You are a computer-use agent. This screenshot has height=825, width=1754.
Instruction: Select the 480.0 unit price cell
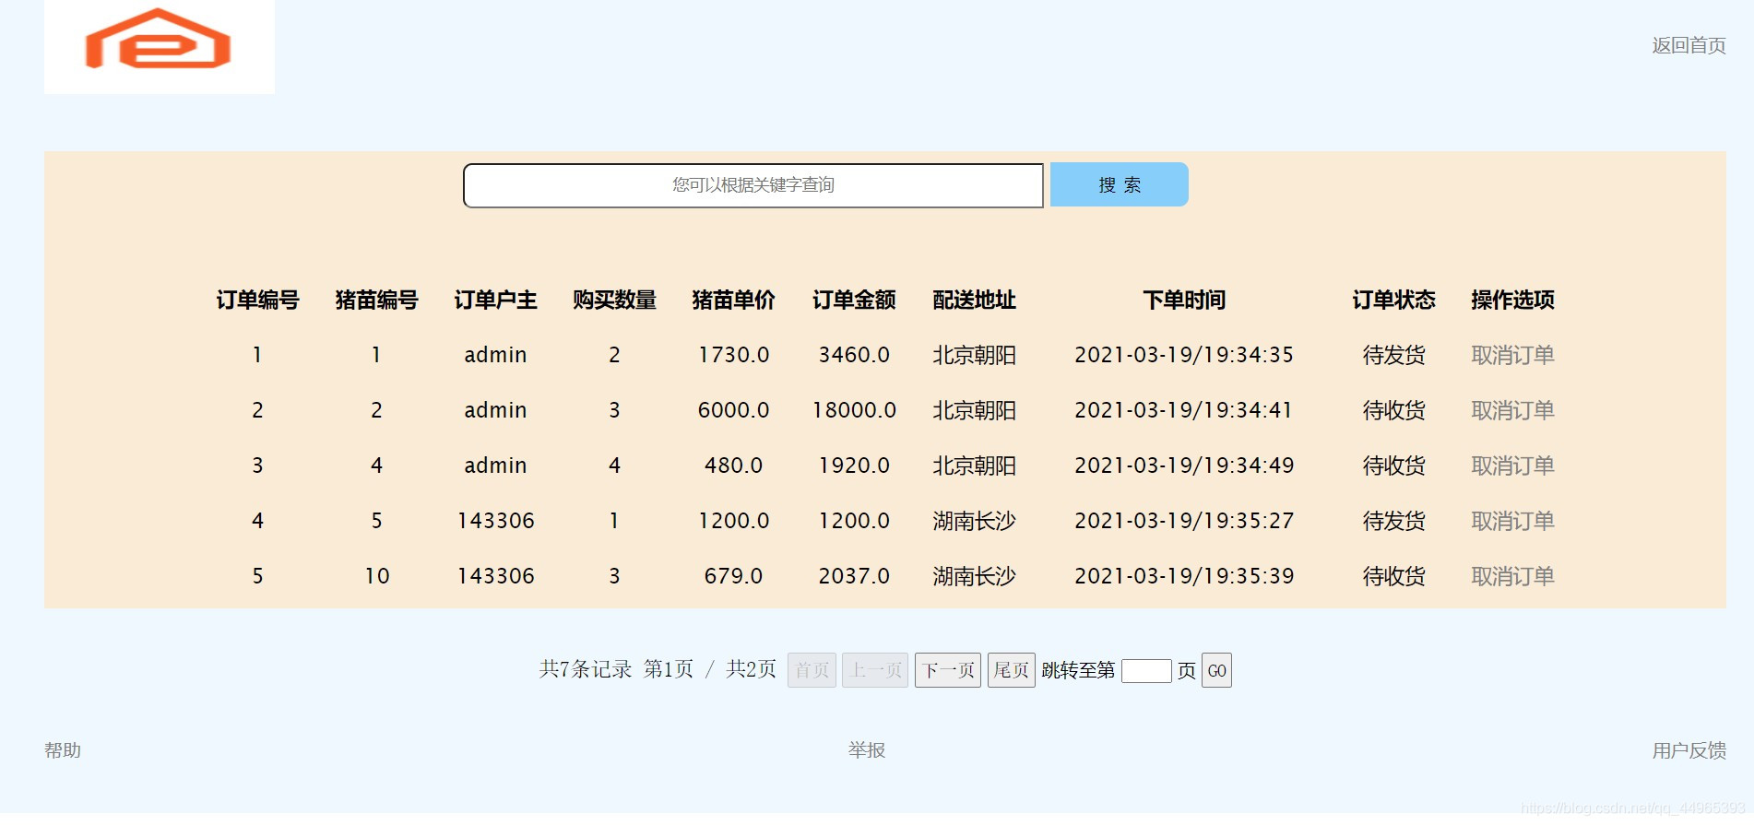tap(733, 466)
